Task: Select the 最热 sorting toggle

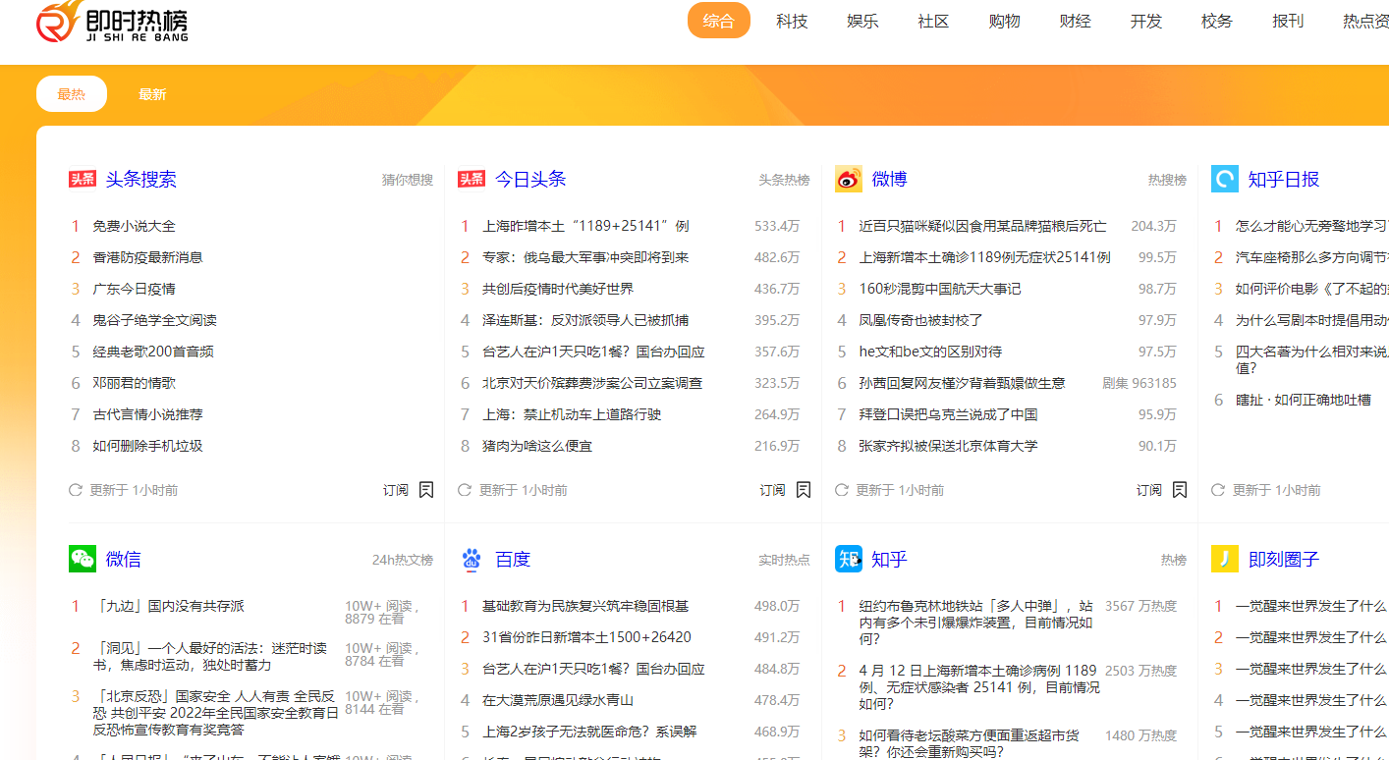Action: (x=72, y=94)
